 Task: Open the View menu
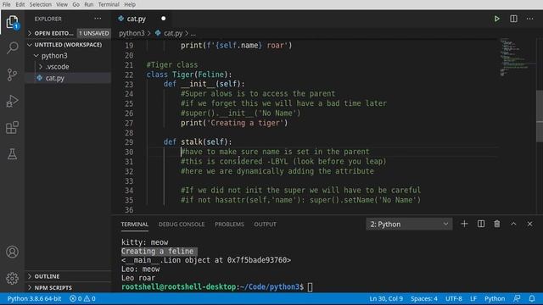point(62,4)
